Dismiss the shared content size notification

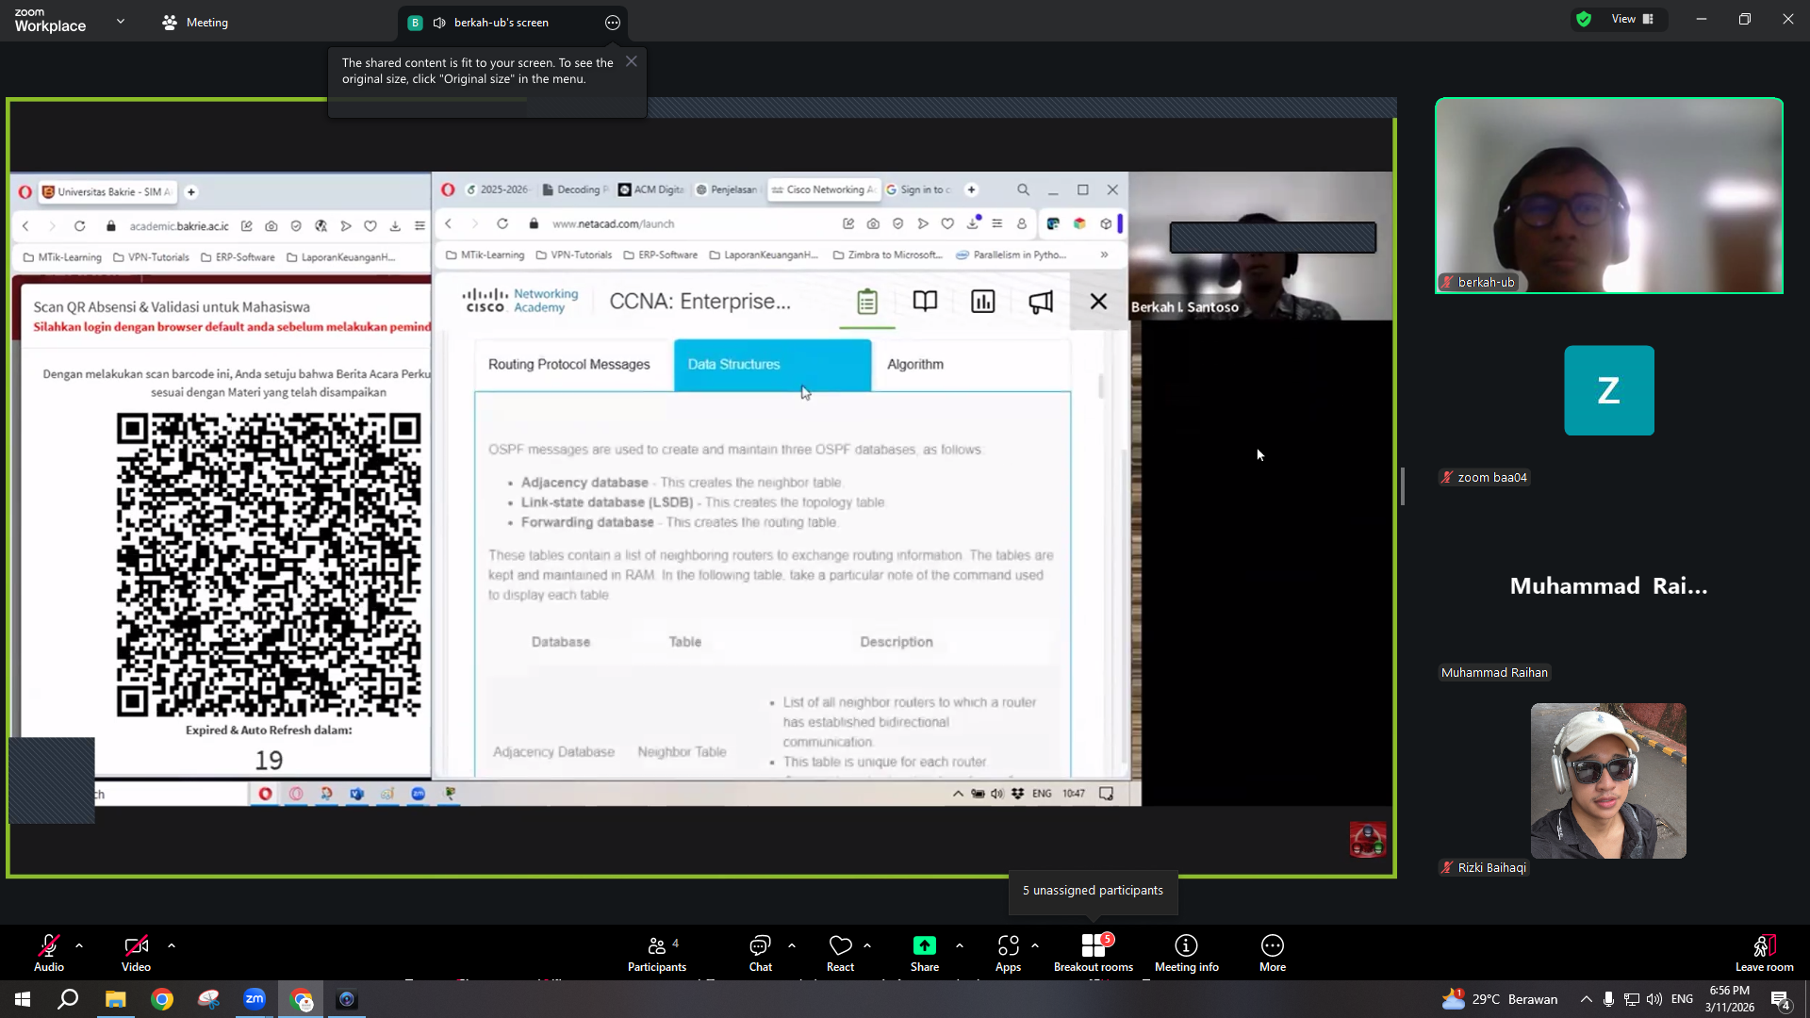click(x=632, y=61)
